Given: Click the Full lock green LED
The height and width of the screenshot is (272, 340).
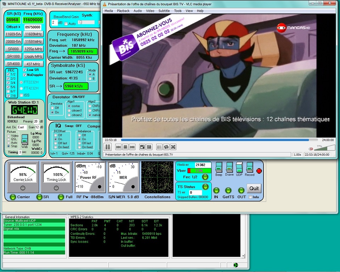Looking at the screenshot, I should pos(61,197).
